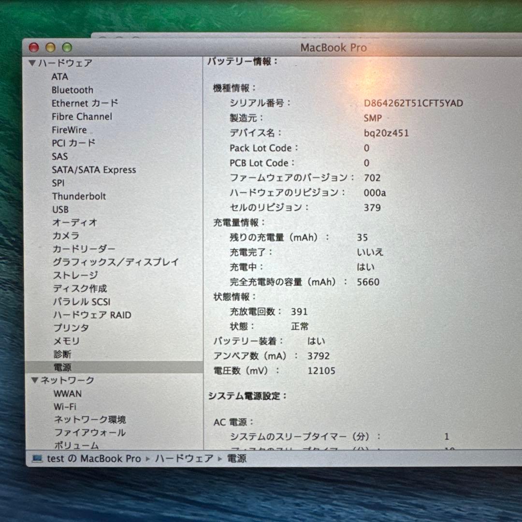Screen dimensions: 522x522
Task: Select SPI in the hardware list
Action: point(58,183)
